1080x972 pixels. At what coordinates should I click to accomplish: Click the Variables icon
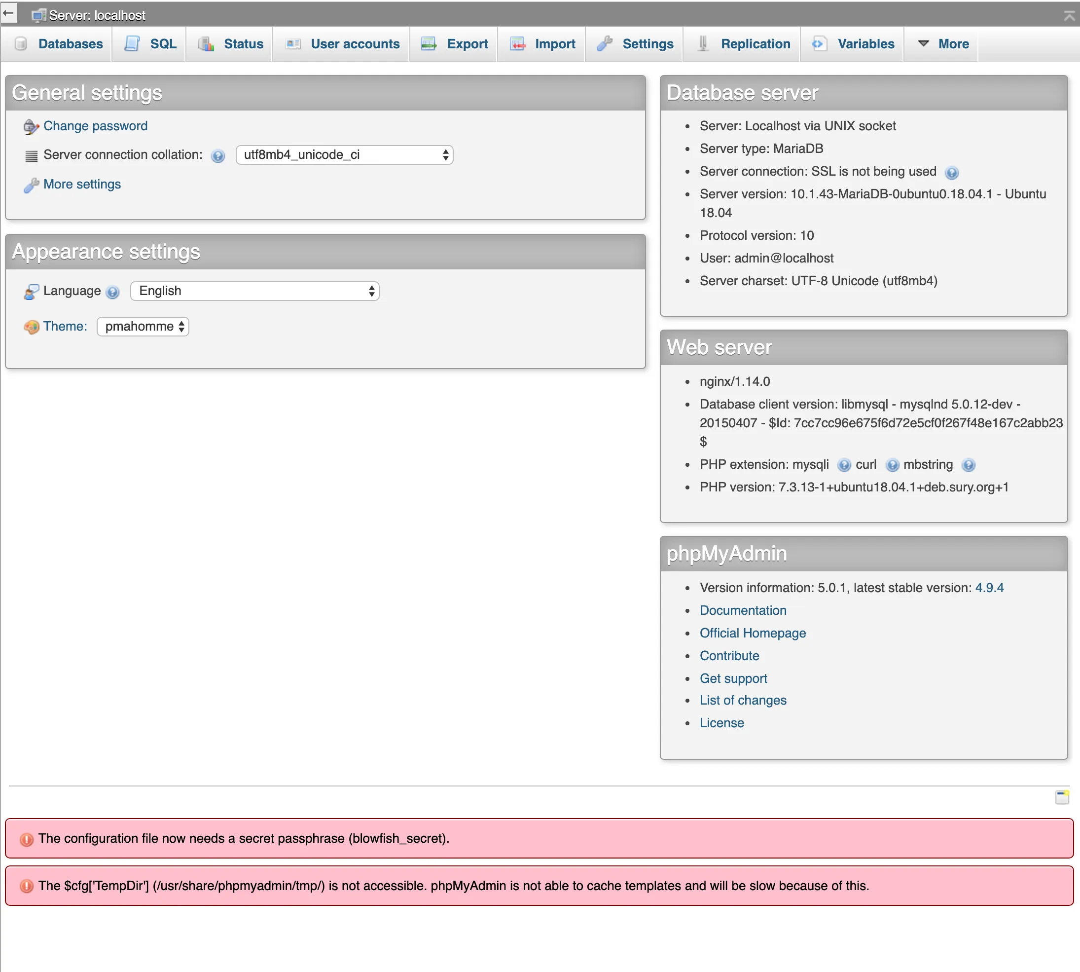click(x=819, y=44)
